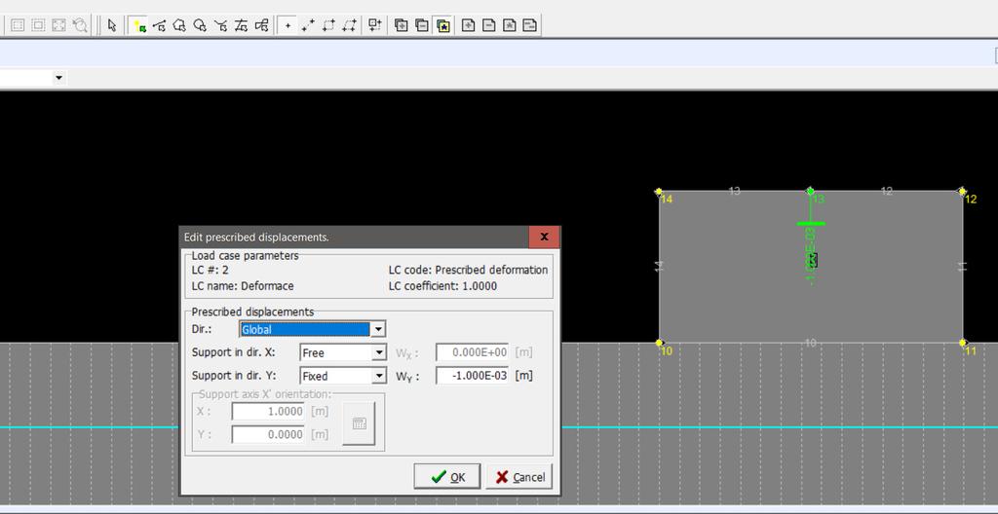Click the support axis Y orientation field
The image size is (998, 514).
tap(268, 435)
